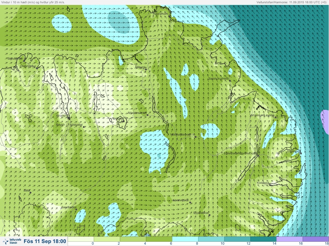Select the Mývatnsöræfi station label
The image size is (329, 246).
tap(137, 113)
